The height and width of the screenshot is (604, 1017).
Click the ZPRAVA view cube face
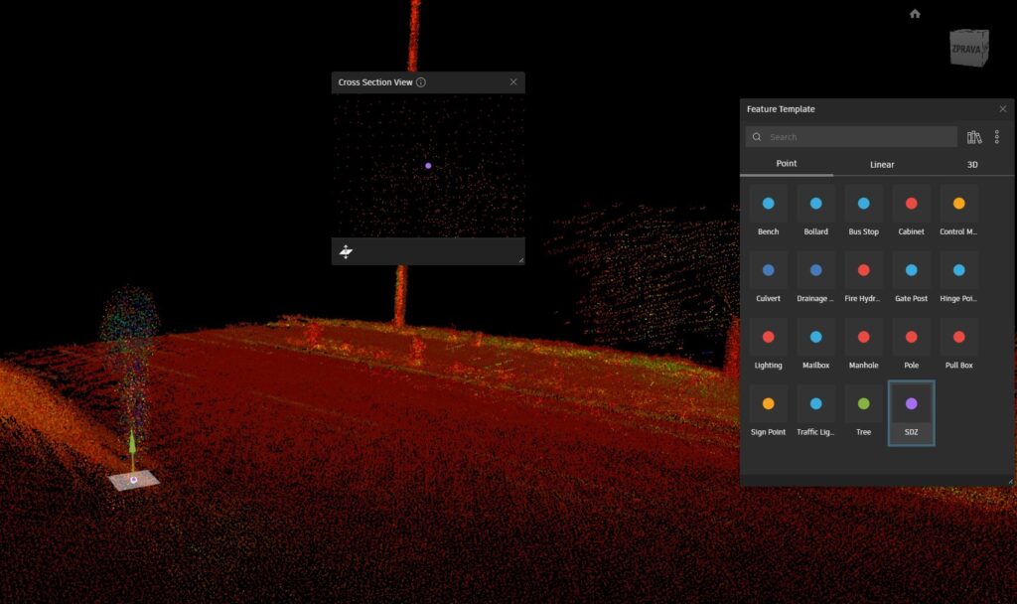[x=968, y=48]
